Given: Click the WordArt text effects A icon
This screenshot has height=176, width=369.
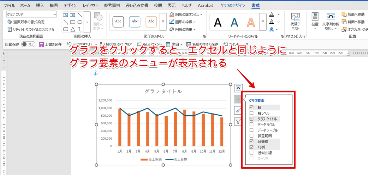Looking at the screenshot, I should 272,29.
